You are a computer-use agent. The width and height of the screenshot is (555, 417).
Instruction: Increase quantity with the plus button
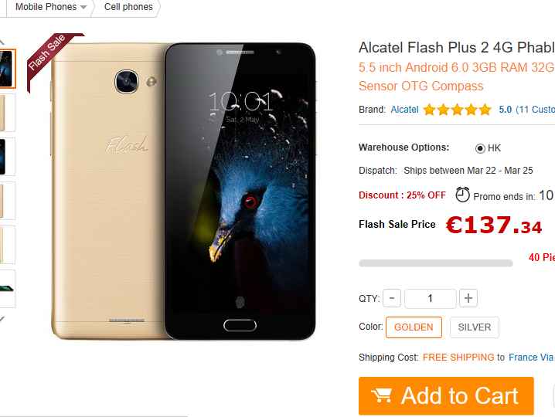pos(468,298)
